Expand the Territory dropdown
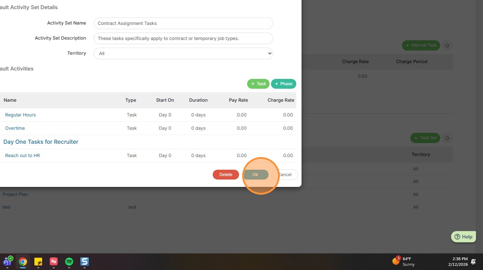Viewport: 483px width, 270px height. tap(183, 53)
